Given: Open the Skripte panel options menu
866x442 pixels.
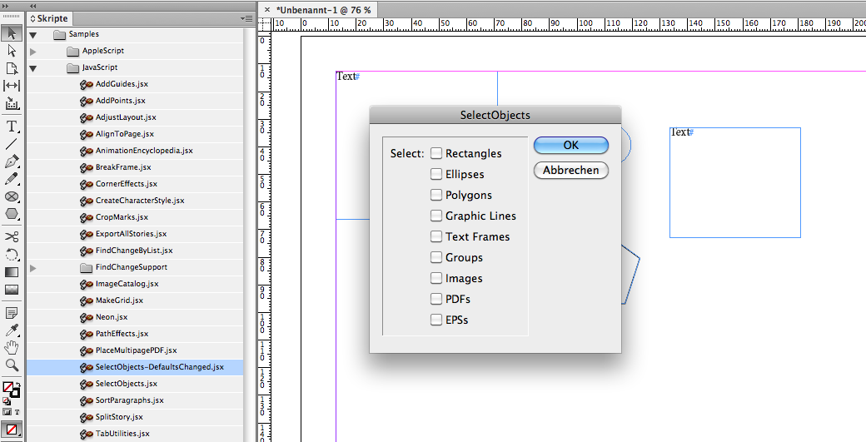Looking at the screenshot, I should click(246, 18).
